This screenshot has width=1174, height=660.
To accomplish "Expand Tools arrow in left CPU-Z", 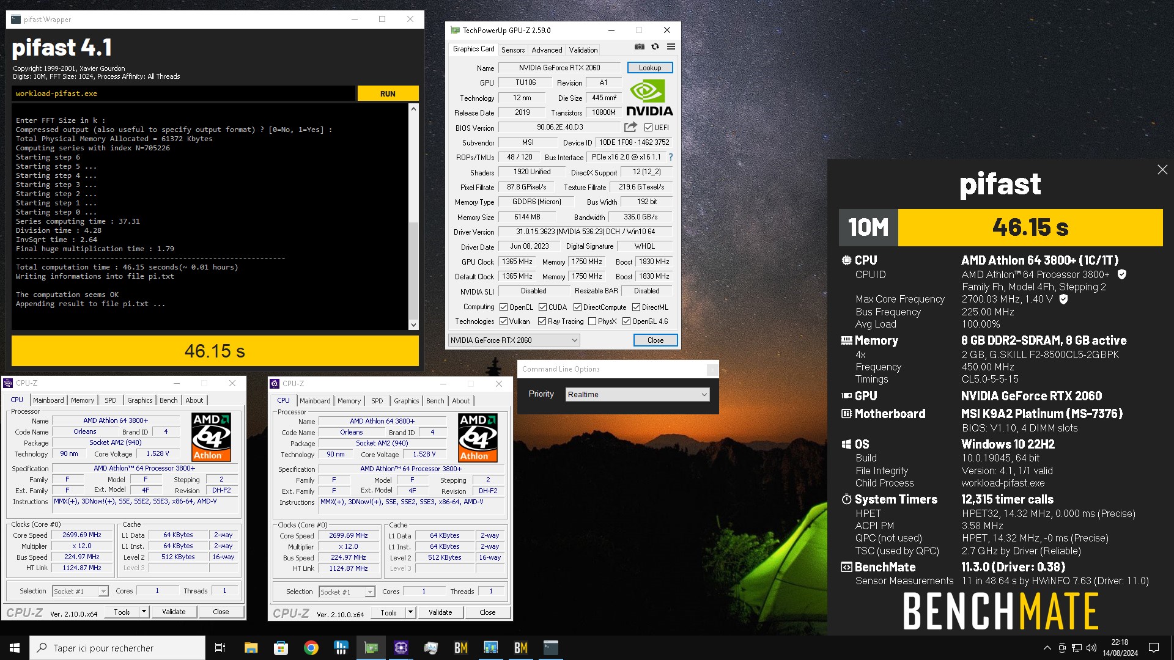I will [144, 612].
